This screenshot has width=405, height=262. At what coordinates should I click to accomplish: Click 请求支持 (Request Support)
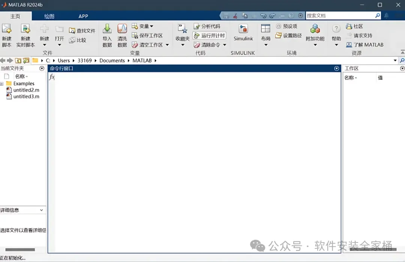coord(359,35)
